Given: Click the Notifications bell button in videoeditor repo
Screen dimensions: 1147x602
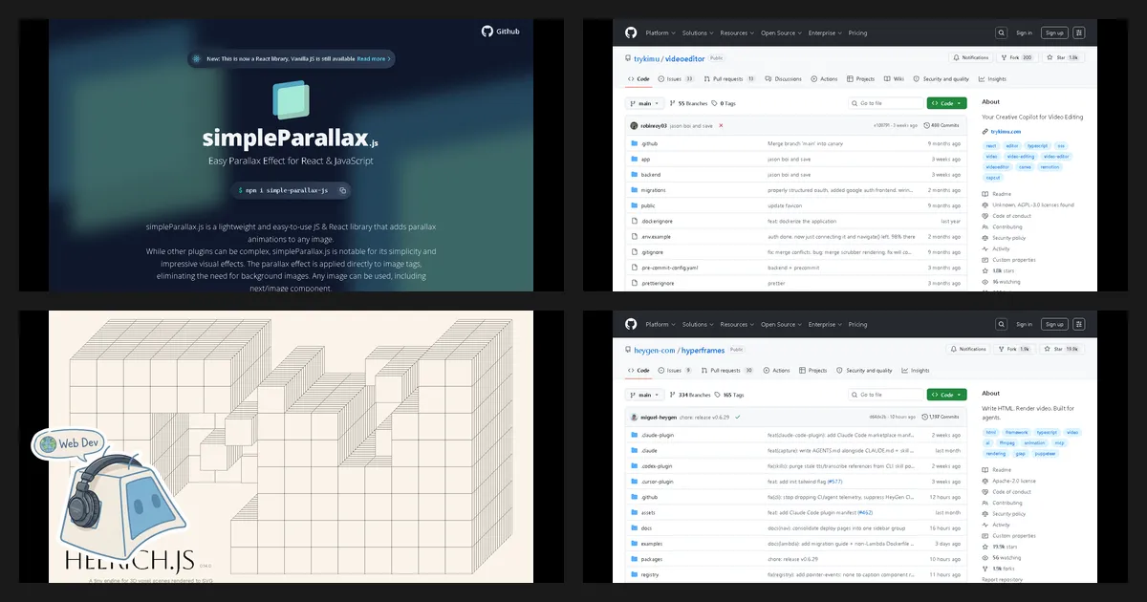Looking at the screenshot, I should (971, 57).
